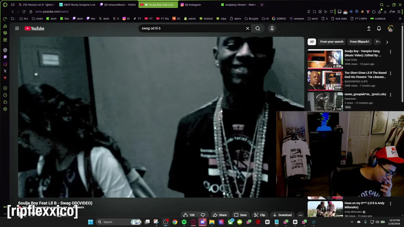Open the aniwave bookmark
The image size is (404, 227).
point(297,19)
